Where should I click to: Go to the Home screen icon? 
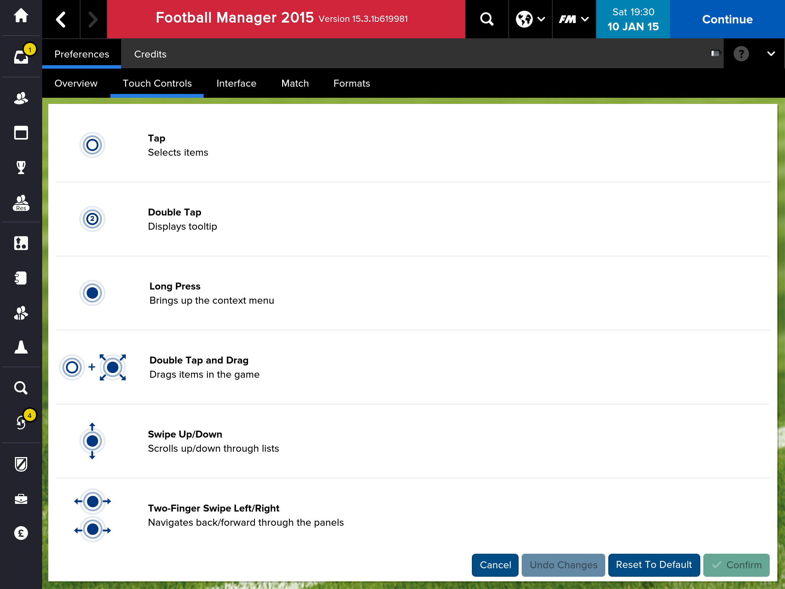(21, 16)
